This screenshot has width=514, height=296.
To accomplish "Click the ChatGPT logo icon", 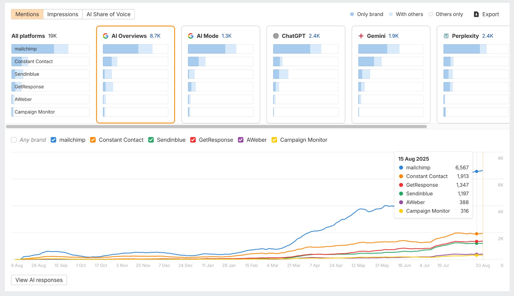I will (276, 36).
